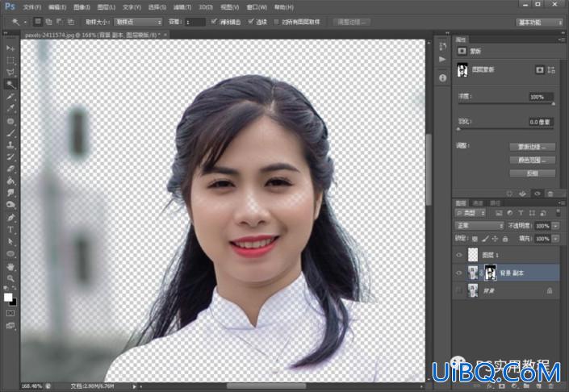Open the 滤镜(T) menu
569x392 pixels.
pyautogui.click(x=182, y=7)
